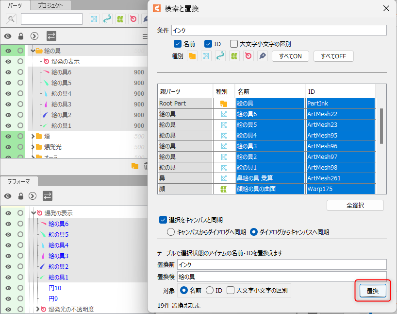Click the 全選択 select-all button
Viewport: 397px width, 314px height.
[x=355, y=206]
